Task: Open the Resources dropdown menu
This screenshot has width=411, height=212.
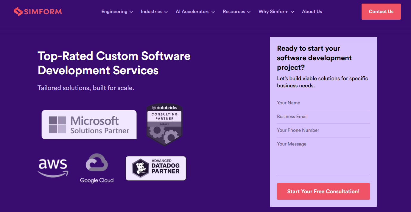Action: click(237, 12)
